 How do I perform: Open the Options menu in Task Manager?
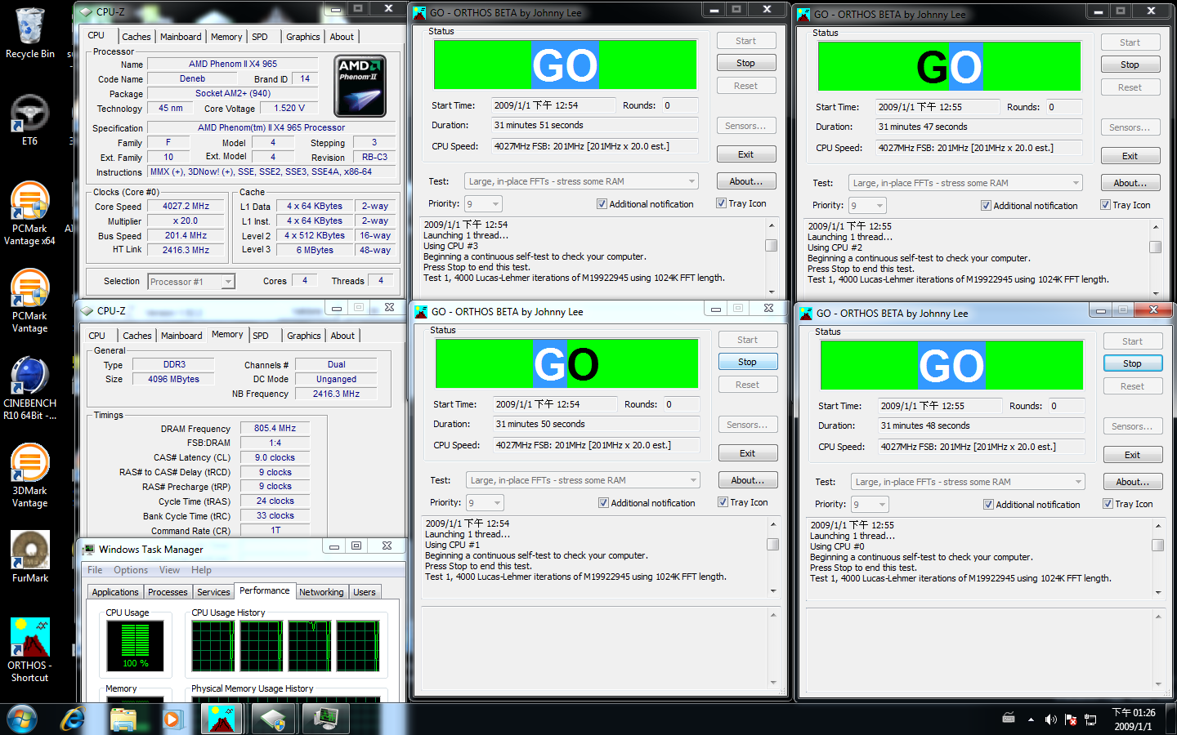pos(131,570)
